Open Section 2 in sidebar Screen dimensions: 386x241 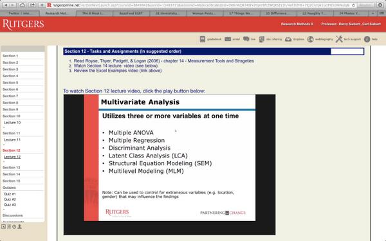10,62
